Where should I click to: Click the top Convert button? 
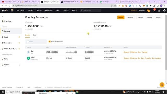pyautogui.click(x=149, y=17)
